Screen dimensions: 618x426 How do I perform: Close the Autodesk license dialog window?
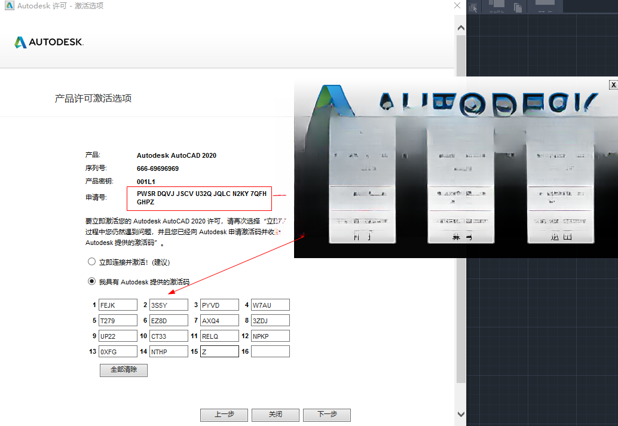[x=457, y=5]
